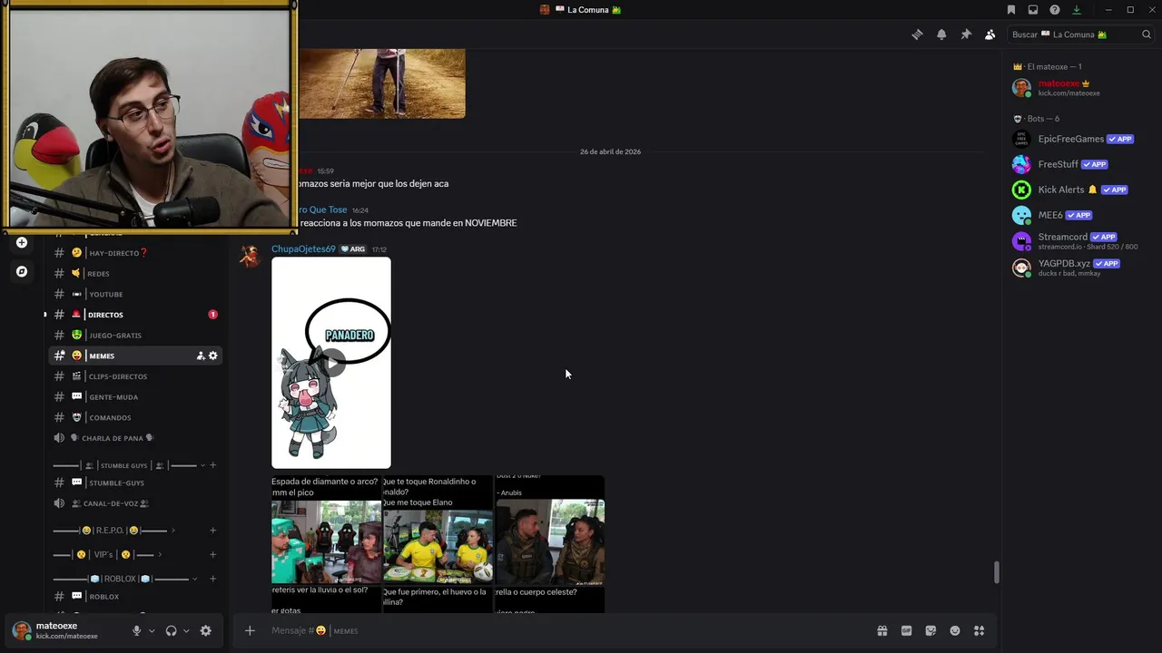
Task: Open the hay-directo channel
Action: 136,253
